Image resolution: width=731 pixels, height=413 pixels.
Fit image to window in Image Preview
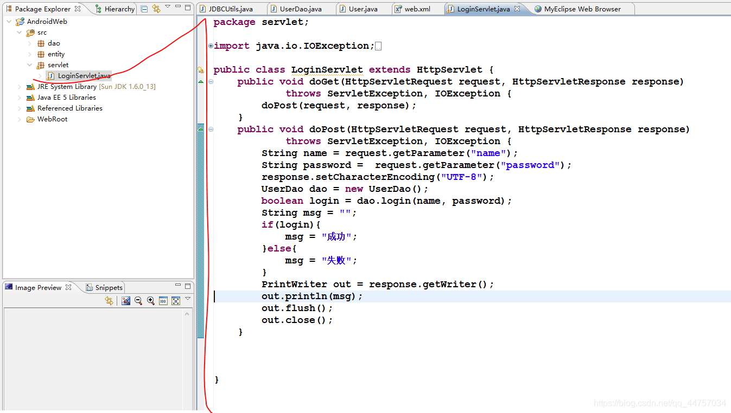pos(175,301)
